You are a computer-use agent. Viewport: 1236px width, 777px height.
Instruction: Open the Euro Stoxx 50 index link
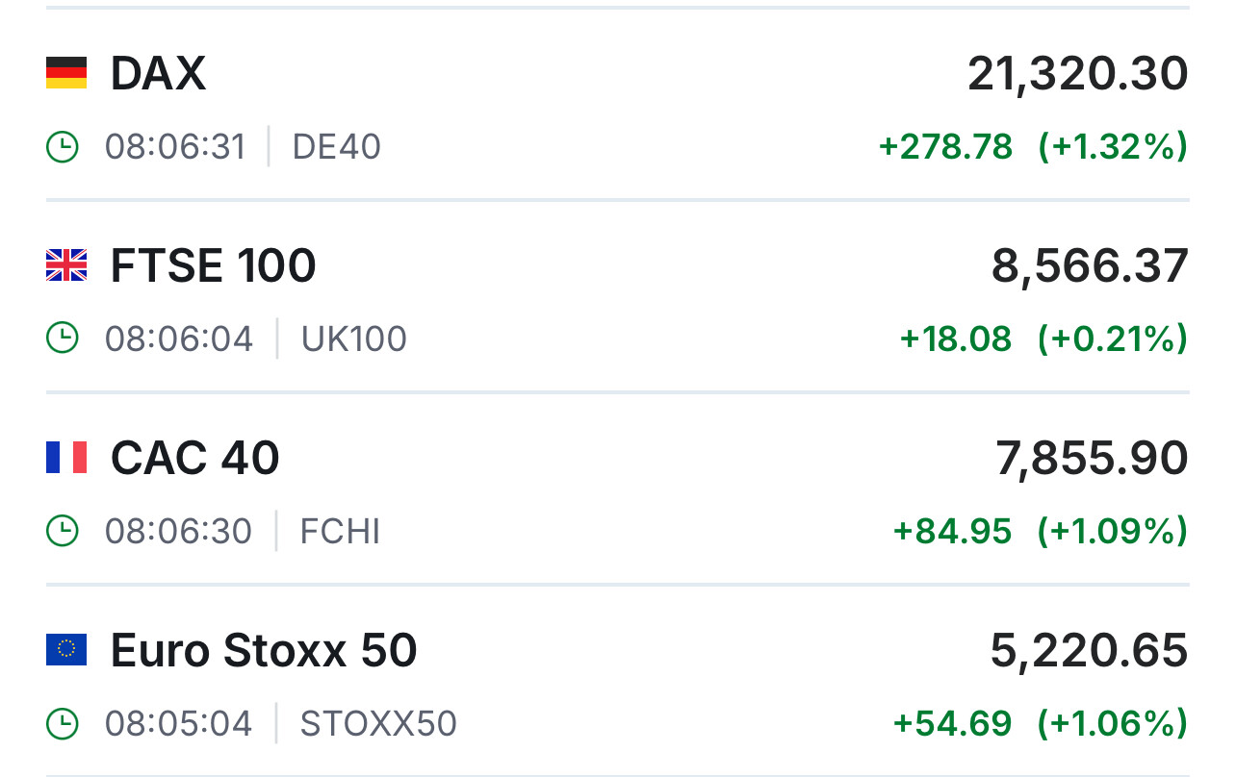(x=264, y=650)
